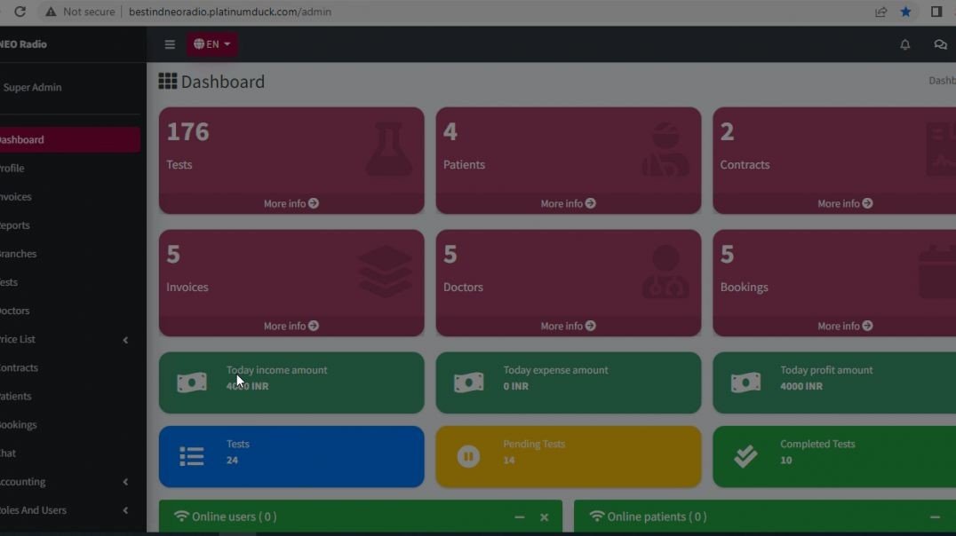Screen dimensions: 956x536
Task: Open the notification bell icon
Action: [x=904, y=44]
